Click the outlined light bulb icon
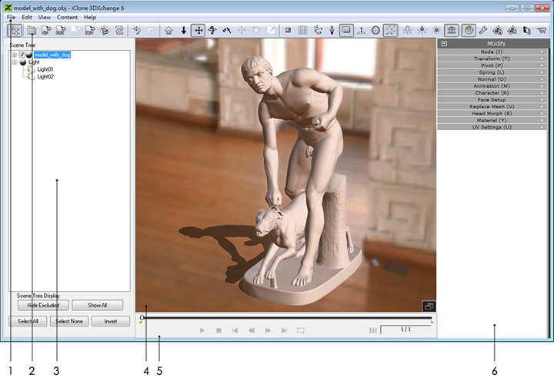This screenshot has height=388, width=554. click(x=407, y=30)
